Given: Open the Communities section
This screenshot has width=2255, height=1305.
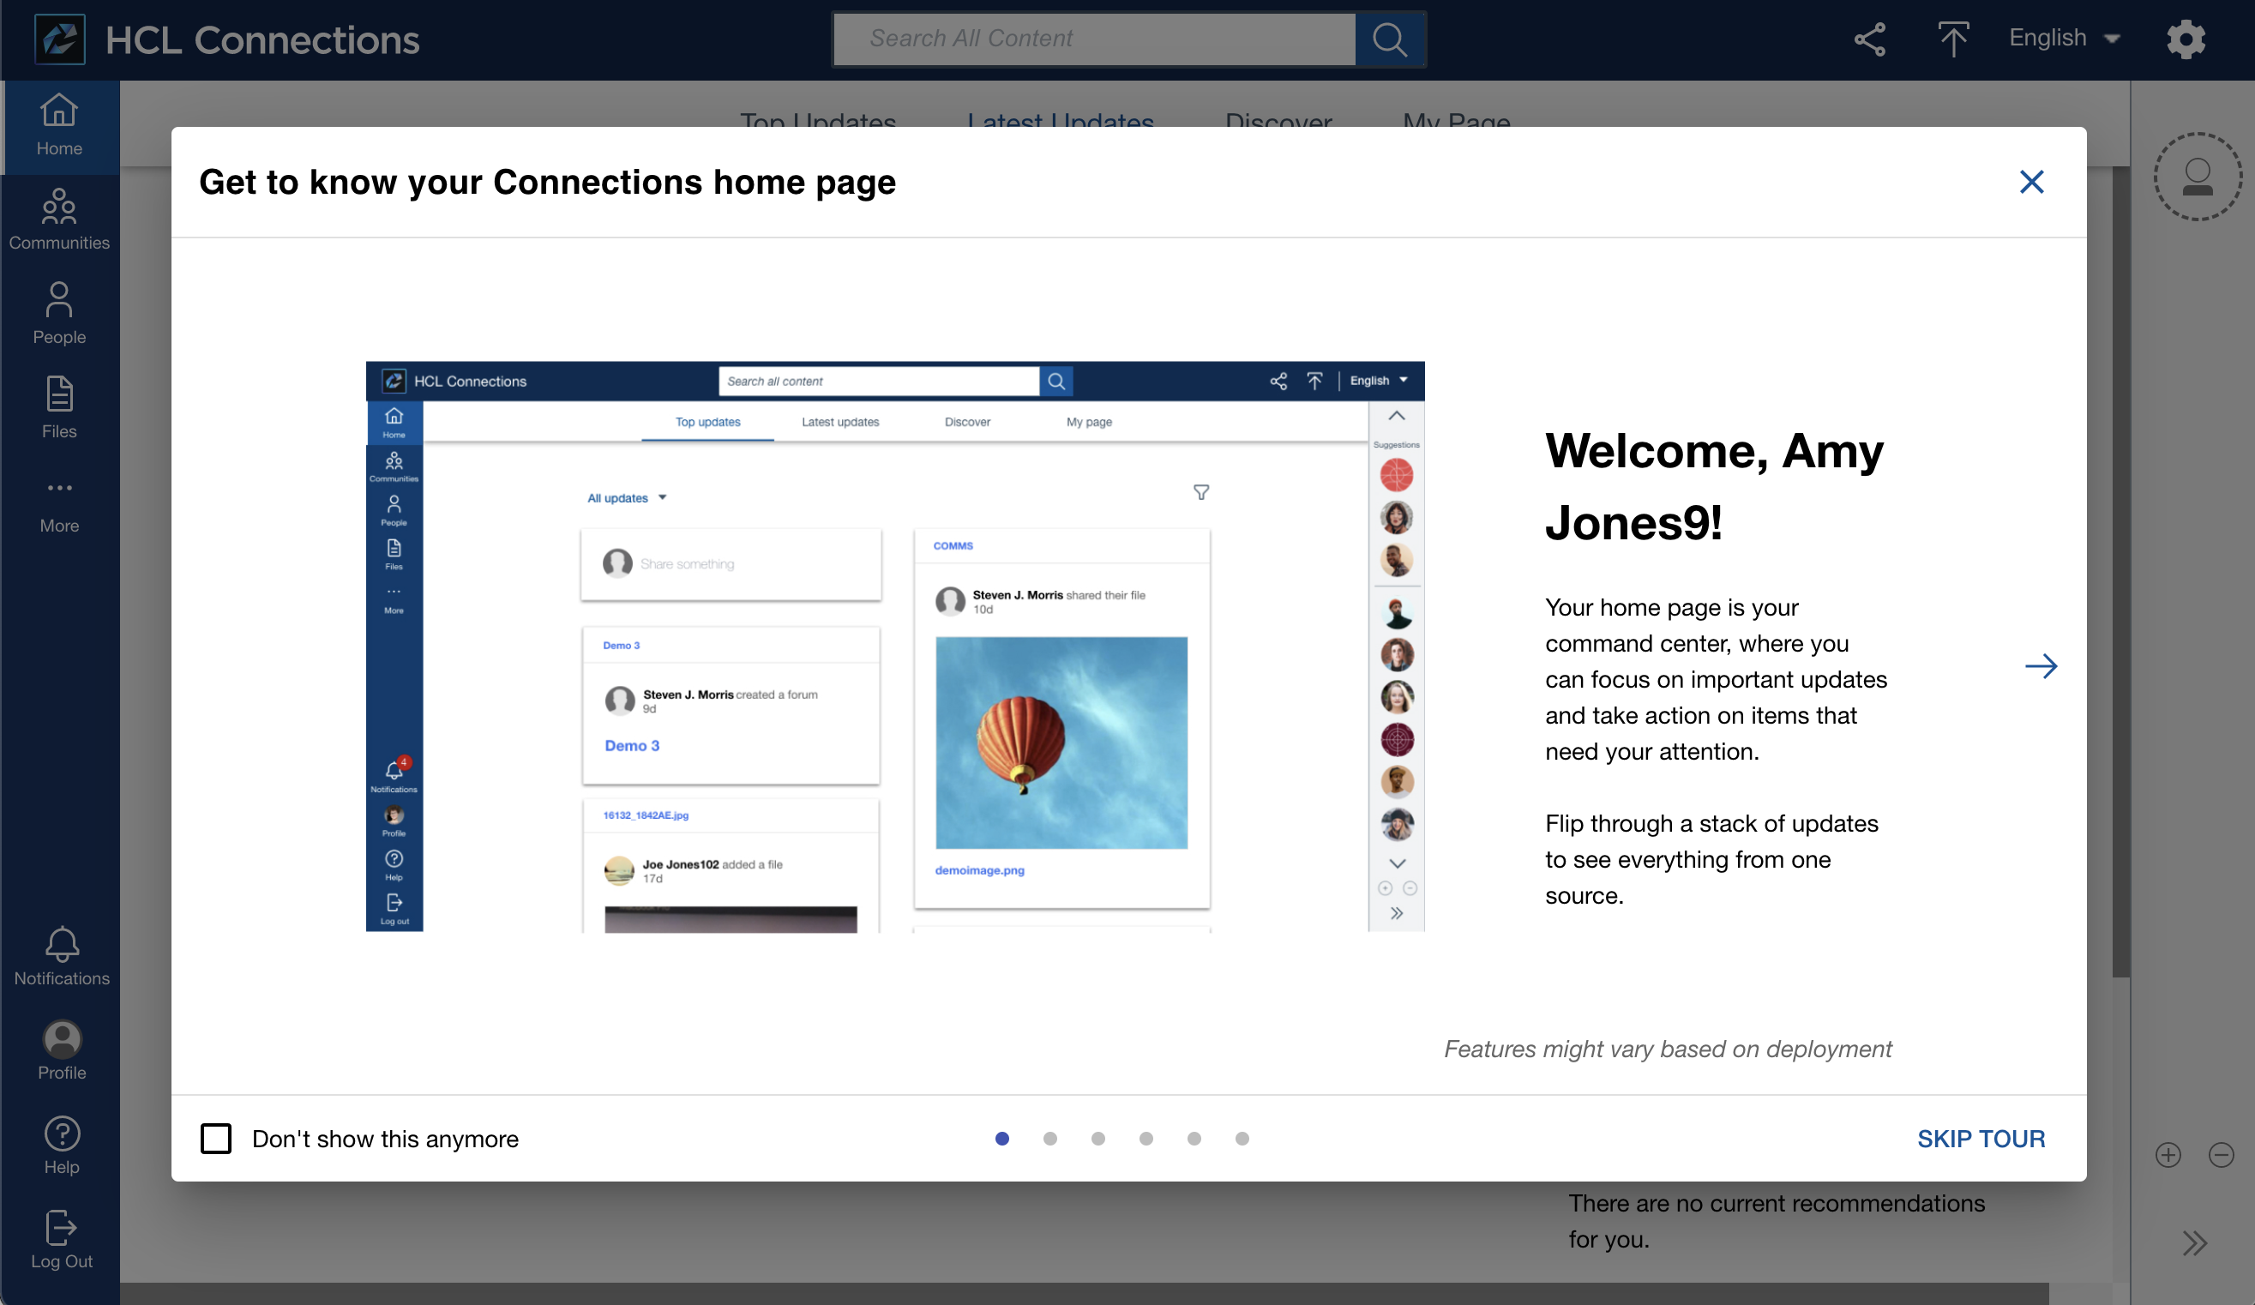Looking at the screenshot, I should coord(59,218).
